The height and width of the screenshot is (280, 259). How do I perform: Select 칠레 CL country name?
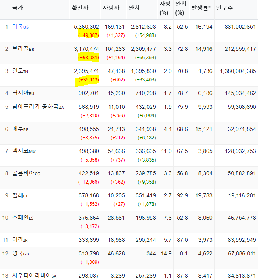20,195
